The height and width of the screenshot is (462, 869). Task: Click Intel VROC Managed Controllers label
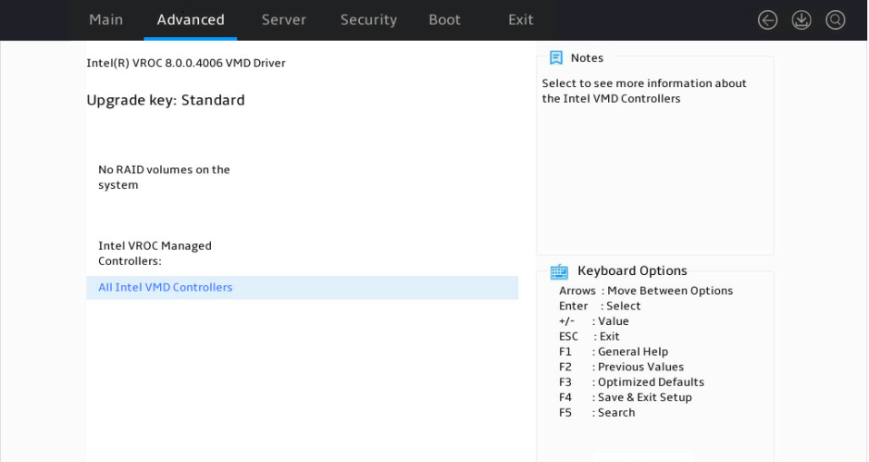[155, 253]
